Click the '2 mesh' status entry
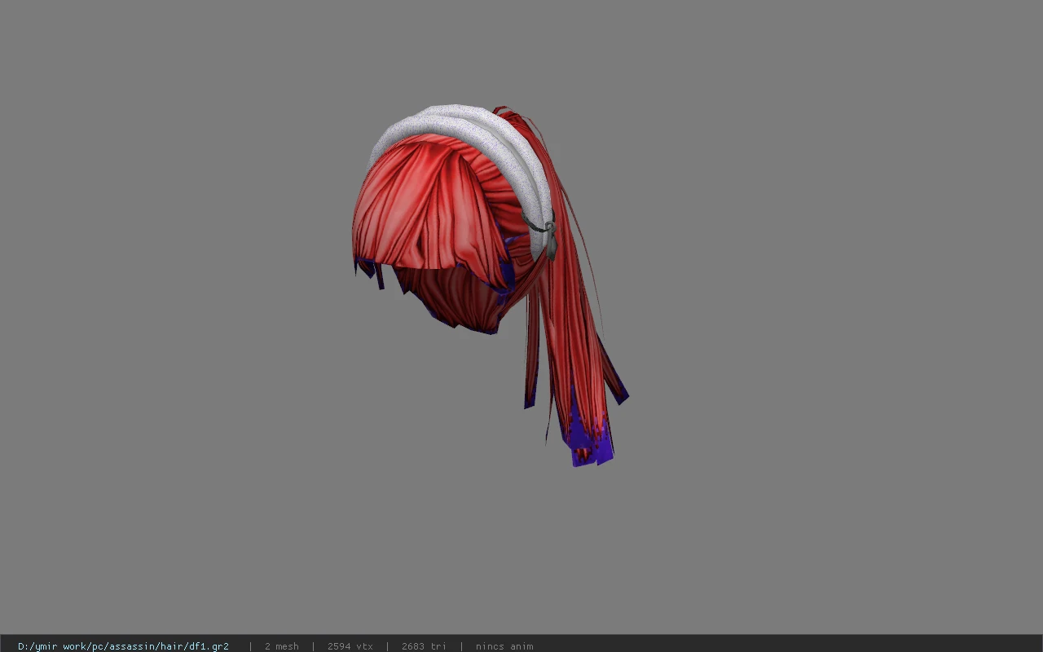The width and height of the screenshot is (1043, 652). [282, 646]
